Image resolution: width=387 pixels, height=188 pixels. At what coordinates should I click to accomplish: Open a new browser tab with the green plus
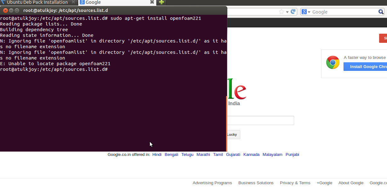(161, 2)
